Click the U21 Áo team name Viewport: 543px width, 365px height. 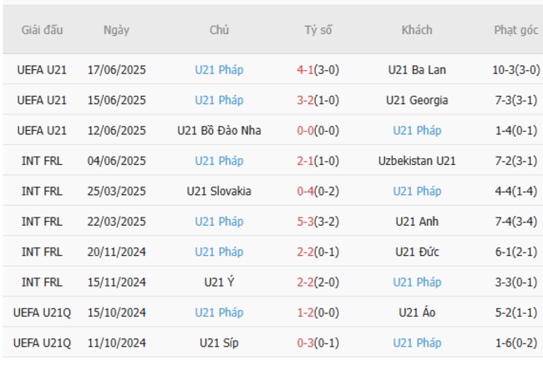(x=417, y=312)
